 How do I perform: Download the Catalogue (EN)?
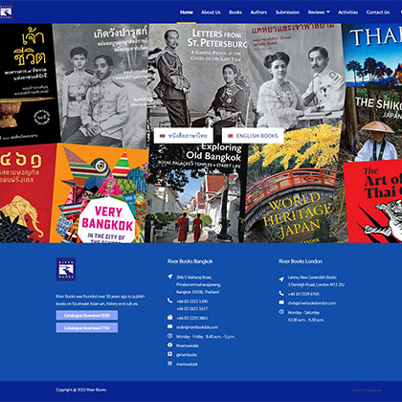[x=87, y=315]
